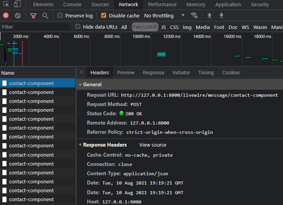Enable the Preserve log checkbox
The image size is (283, 205).
pyautogui.click(x=60, y=15)
